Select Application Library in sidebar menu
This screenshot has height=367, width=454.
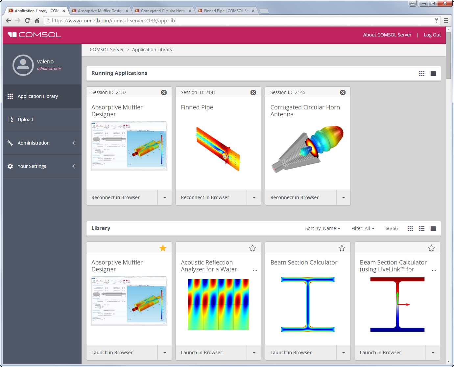pos(42,96)
